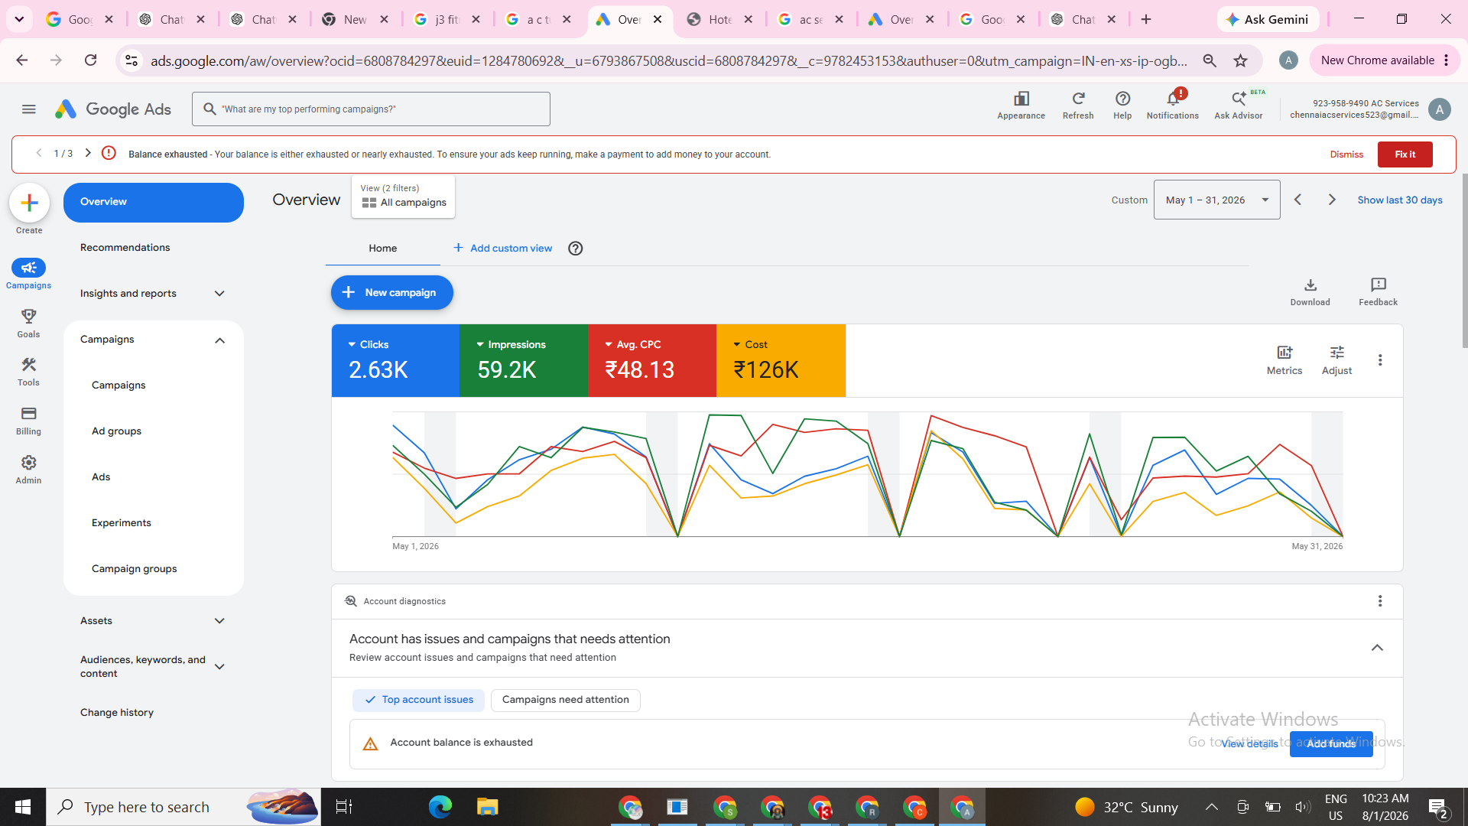Screen dimensions: 1468x826
Task: Open the scorecard more options menu
Action: (x=1380, y=360)
